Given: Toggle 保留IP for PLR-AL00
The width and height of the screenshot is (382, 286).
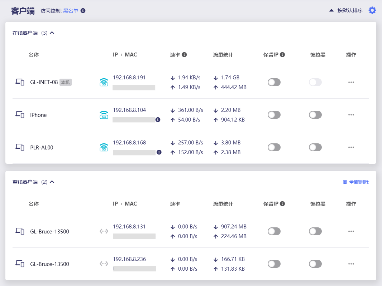Looking at the screenshot, I should tap(274, 147).
